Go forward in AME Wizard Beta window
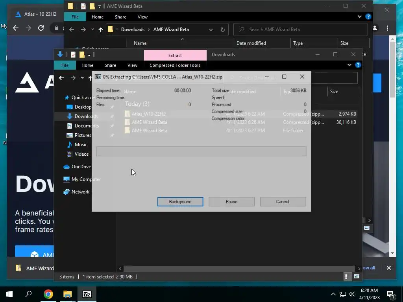 point(83,29)
